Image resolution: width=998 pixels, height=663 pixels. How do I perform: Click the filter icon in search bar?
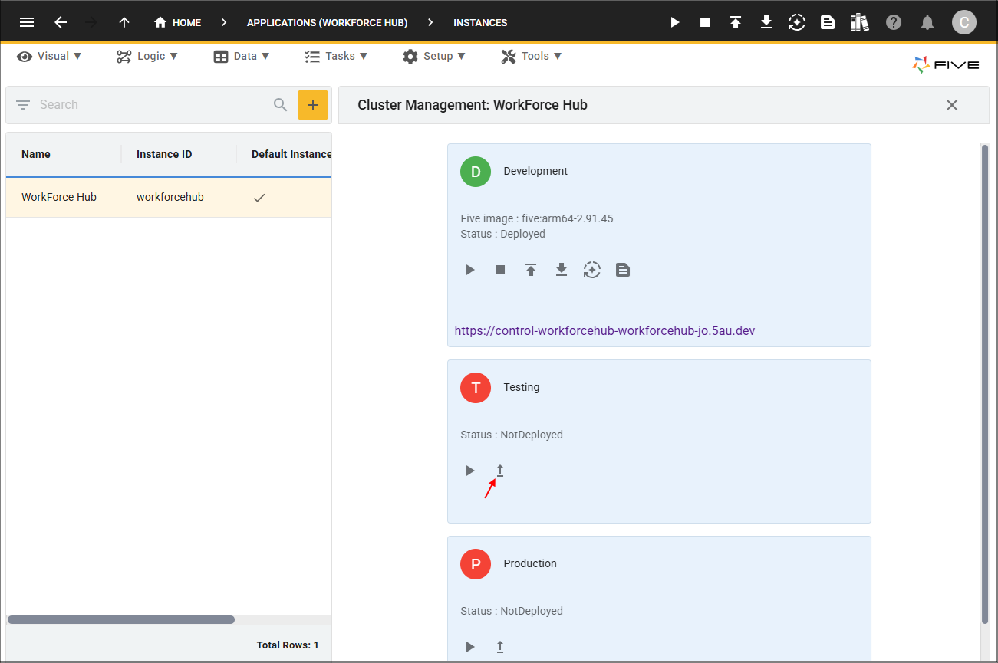coord(23,105)
